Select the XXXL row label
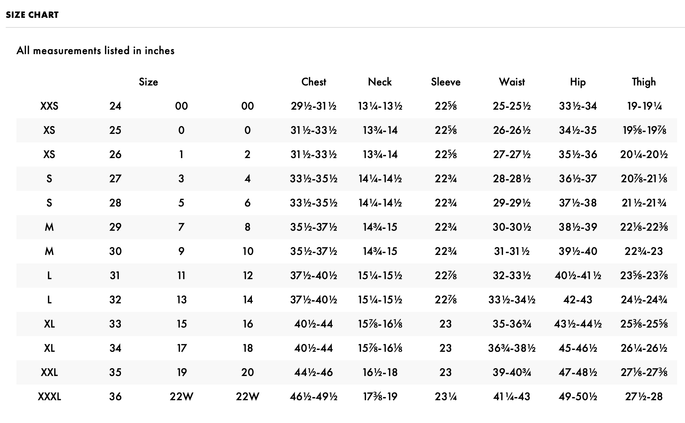 (x=49, y=397)
